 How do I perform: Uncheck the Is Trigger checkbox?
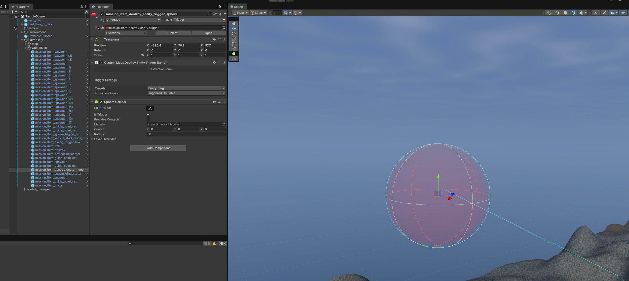click(x=148, y=114)
